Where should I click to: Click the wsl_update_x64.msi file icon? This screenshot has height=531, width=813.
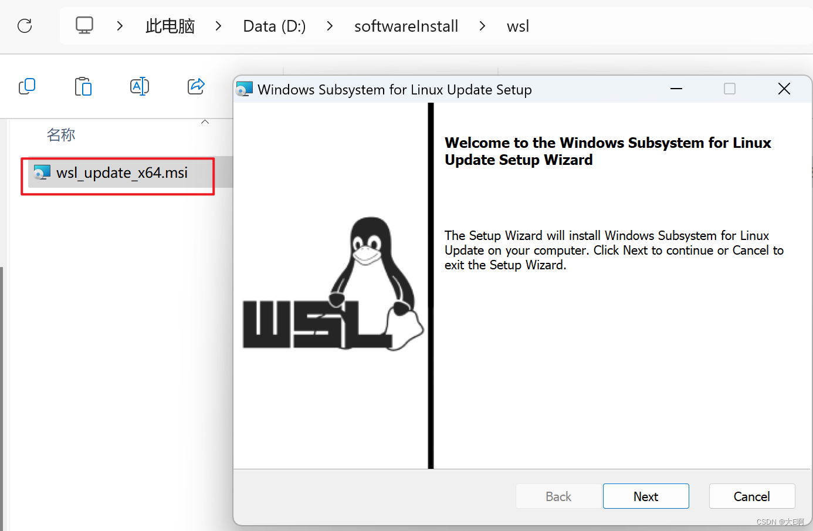pos(42,173)
